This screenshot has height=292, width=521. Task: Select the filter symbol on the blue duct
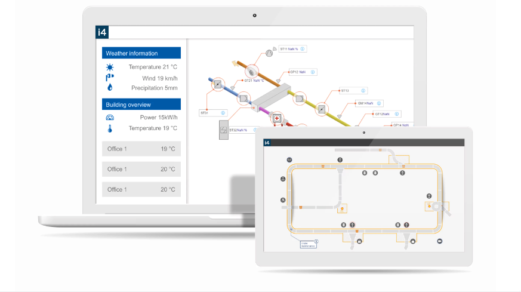click(x=243, y=99)
